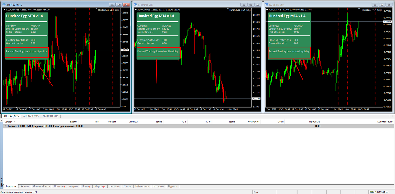Click the help hint text in status bar
The height and width of the screenshot is (194, 395).
pyautogui.click(x=19, y=192)
